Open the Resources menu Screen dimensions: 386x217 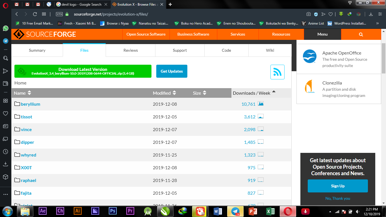281,34
